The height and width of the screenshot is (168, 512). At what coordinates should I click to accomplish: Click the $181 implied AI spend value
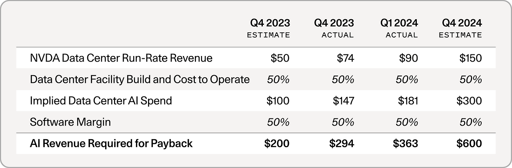[x=408, y=100]
